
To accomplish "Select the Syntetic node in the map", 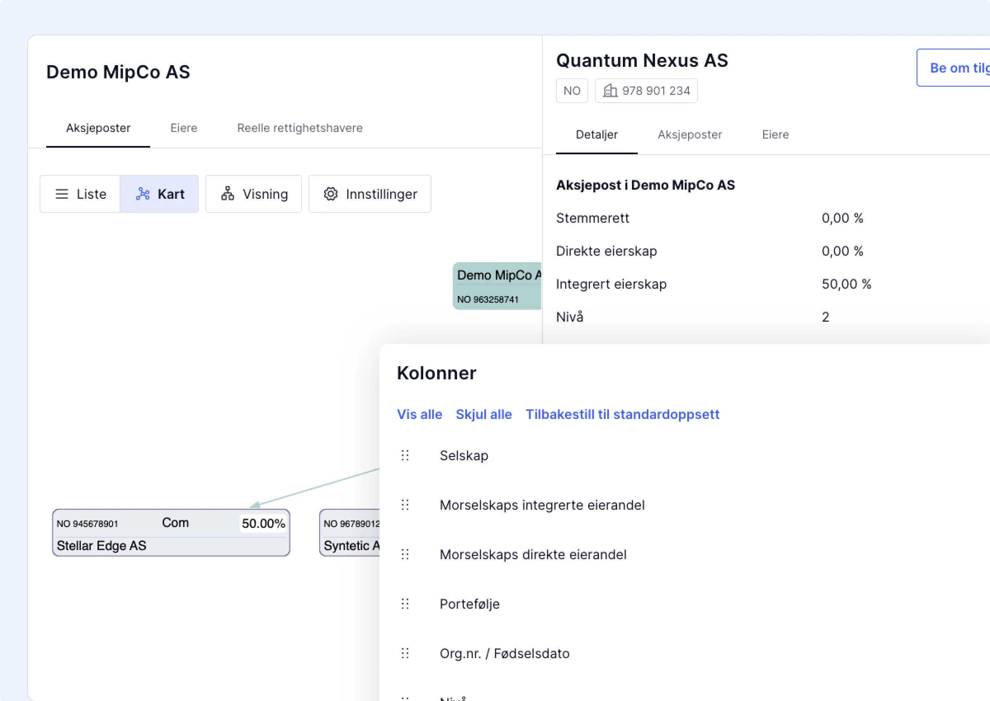I will [x=350, y=533].
